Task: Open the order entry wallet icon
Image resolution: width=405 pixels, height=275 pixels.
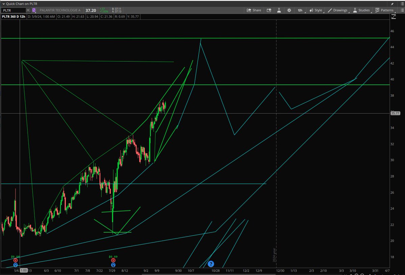Action: pyautogui.click(x=269, y=10)
